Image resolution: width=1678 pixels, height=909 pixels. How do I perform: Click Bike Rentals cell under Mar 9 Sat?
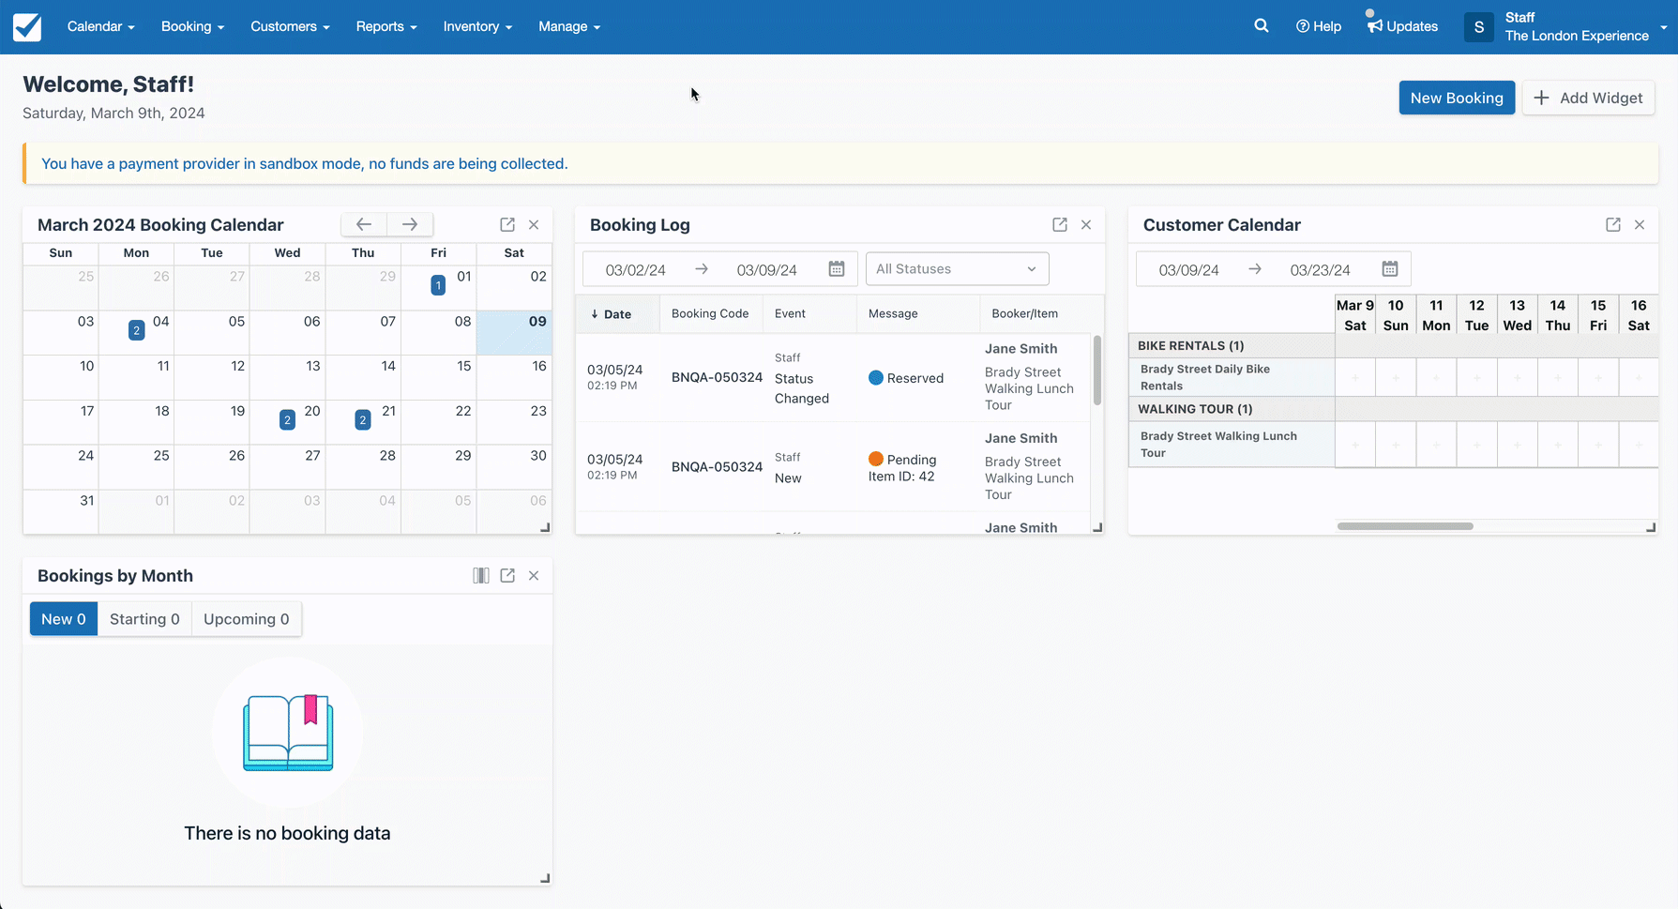point(1355,377)
